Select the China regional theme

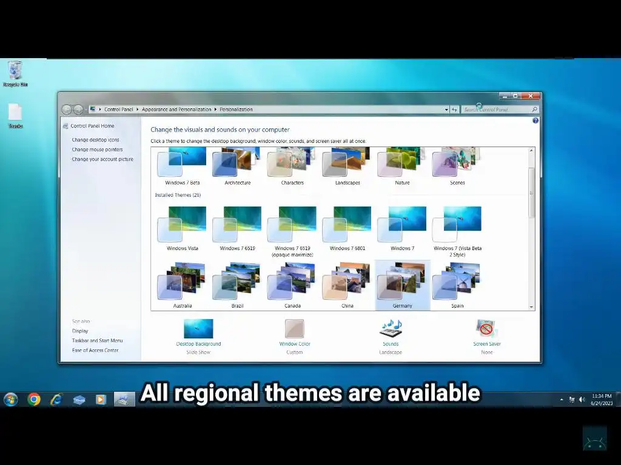[x=347, y=285]
